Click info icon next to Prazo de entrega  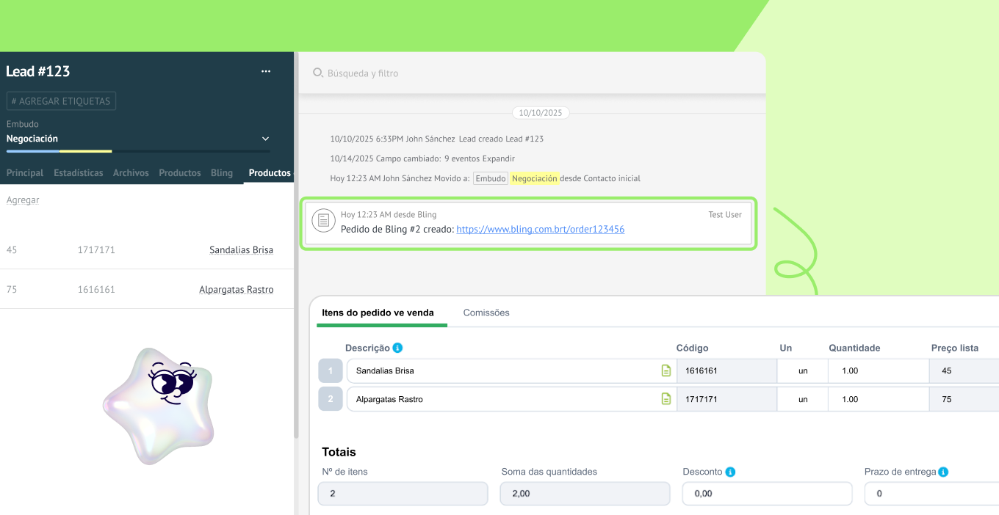coord(943,472)
